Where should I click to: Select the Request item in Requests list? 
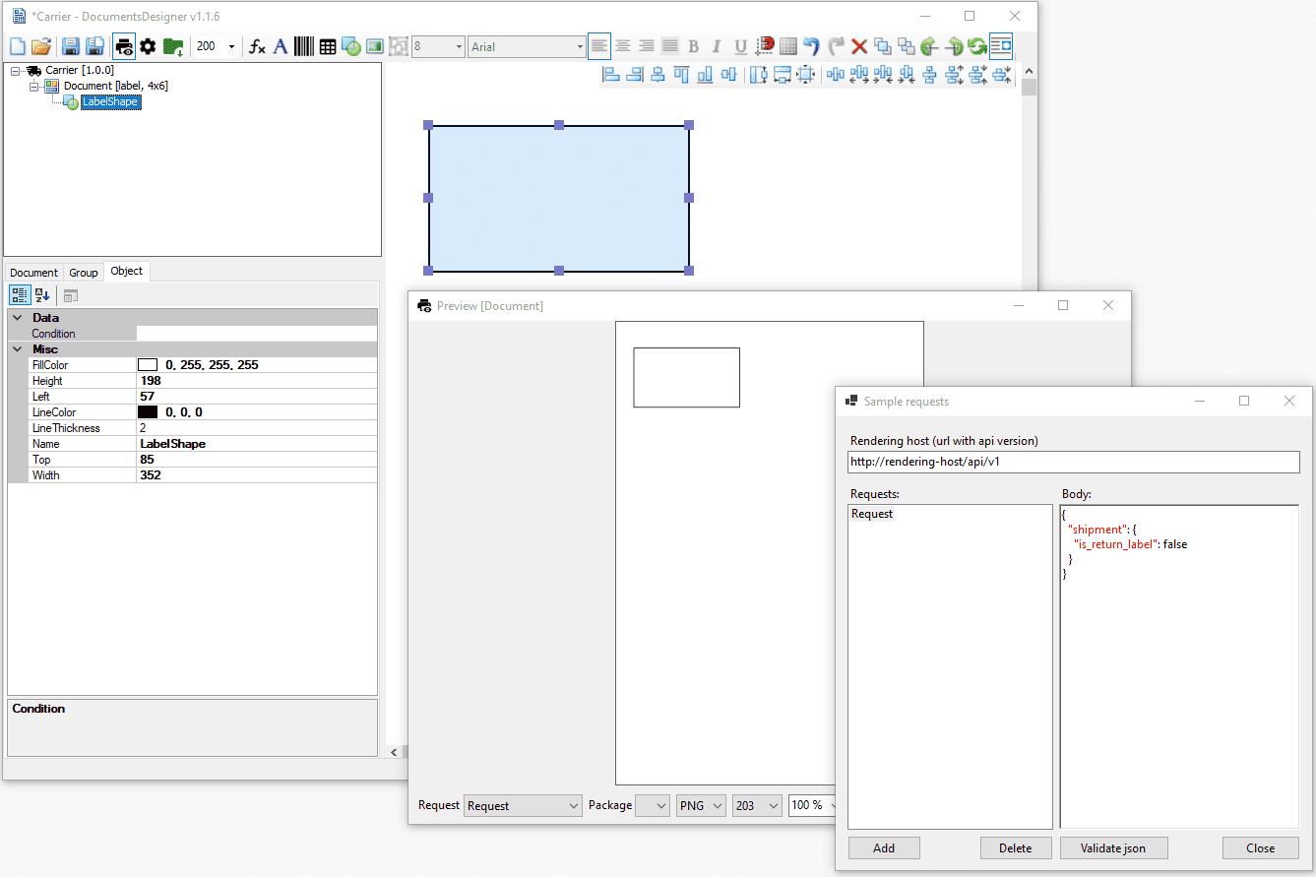872,514
